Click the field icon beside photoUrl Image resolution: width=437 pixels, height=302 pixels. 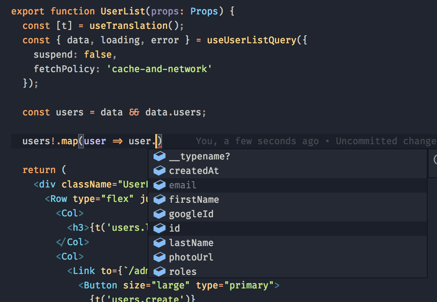pos(159,257)
